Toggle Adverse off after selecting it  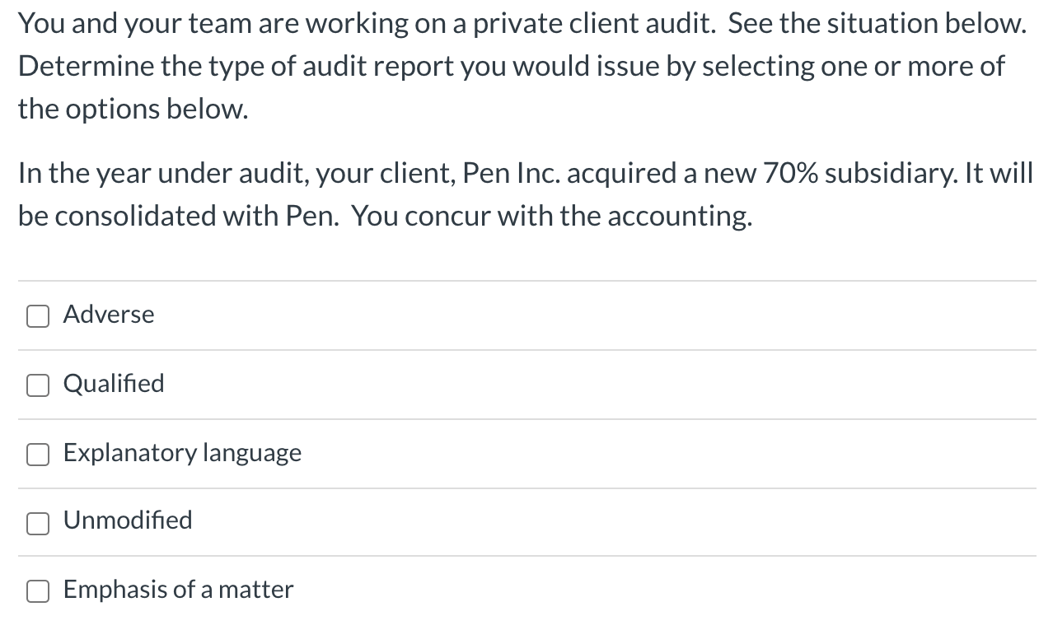coord(38,315)
